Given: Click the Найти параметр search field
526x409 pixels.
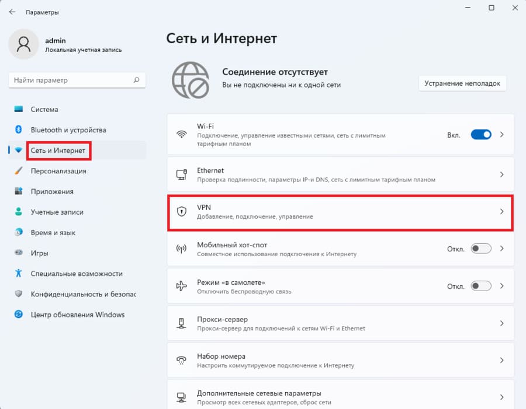Looking at the screenshot, I should pos(77,80).
